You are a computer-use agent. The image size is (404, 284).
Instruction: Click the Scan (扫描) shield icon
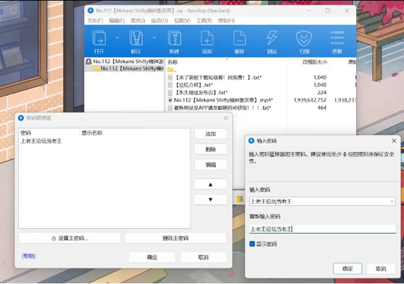point(304,42)
